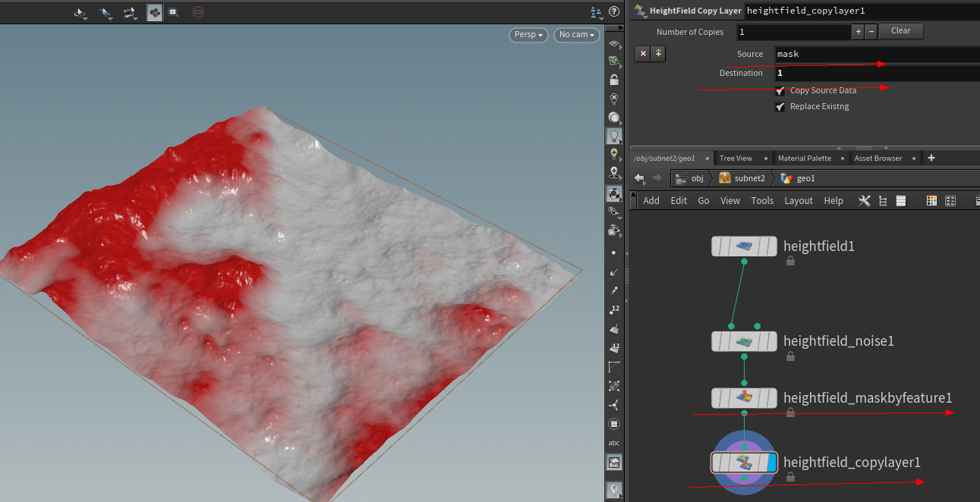Click the frame selection magnifier icon
The width and height of the screenshot is (980, 502).
pos(172,12)
